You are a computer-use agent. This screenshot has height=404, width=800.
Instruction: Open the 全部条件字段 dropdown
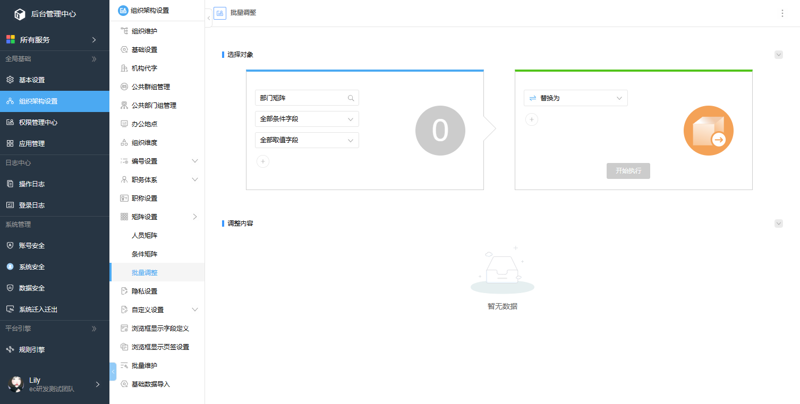coord(307,119)
